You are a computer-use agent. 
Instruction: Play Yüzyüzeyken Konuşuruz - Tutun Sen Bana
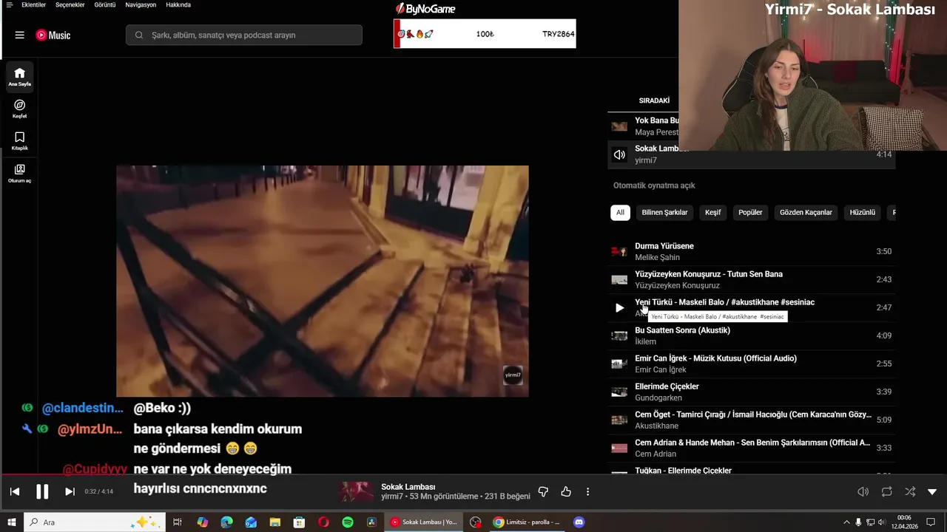click(x=751, y=279)
